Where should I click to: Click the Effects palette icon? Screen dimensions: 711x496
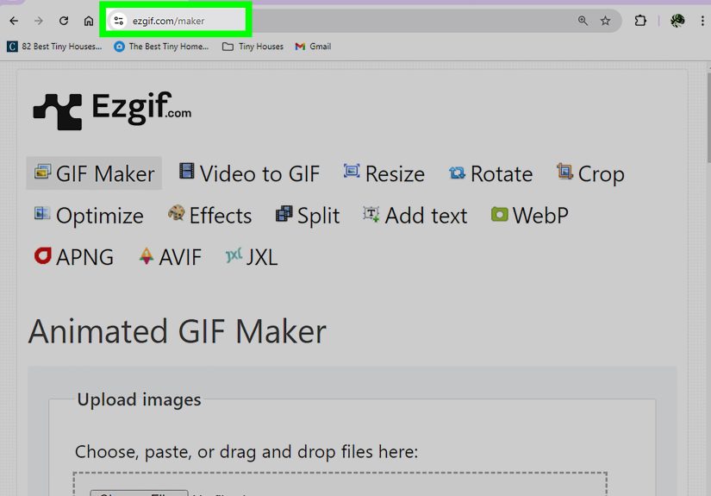tap(177, 212)
